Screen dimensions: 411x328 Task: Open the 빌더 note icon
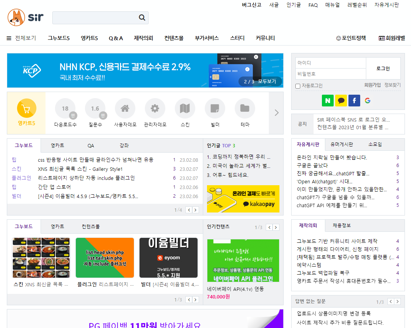[215, 108]
